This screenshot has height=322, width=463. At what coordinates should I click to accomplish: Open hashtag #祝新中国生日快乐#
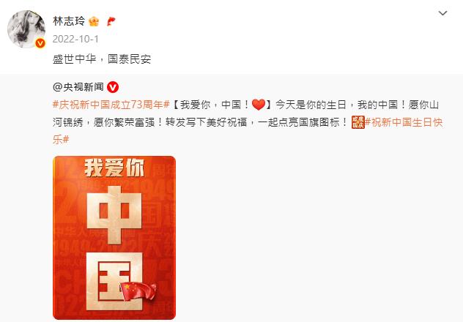click(404, 122)
